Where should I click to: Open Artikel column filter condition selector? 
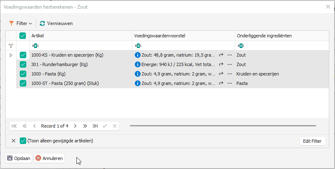[35, 46]
